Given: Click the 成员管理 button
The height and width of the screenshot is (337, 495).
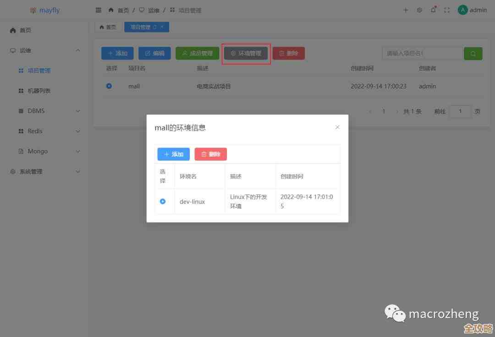Looking at the screenshot, I should (x=197, y=53).
